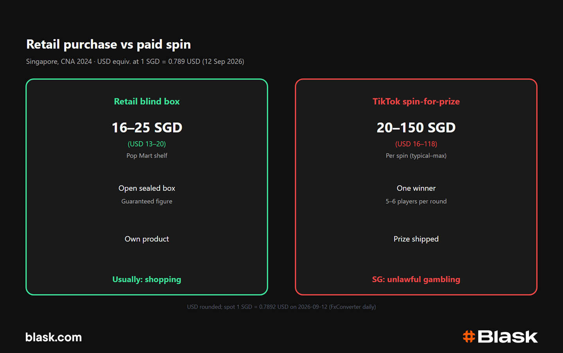Image resolution: width=563 pixels, height=353 pixels.
Task: Click the 16–25 SGD price text
Action: [147, 128]
